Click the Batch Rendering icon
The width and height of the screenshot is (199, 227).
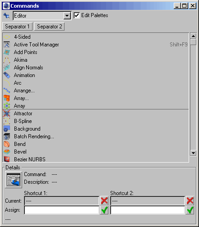(x=7, y=136)
